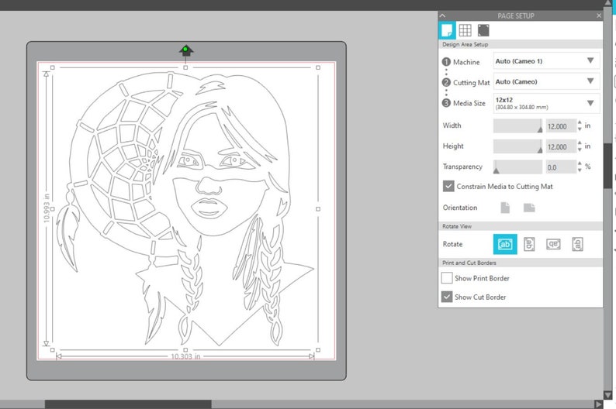Collapse the Page Setup panel arrow
This screenshot has height=409, width=616.
coord(443,15)
